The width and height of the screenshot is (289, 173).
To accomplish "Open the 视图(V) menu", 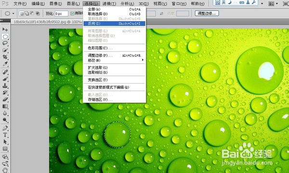I will [x=160, y=3].
